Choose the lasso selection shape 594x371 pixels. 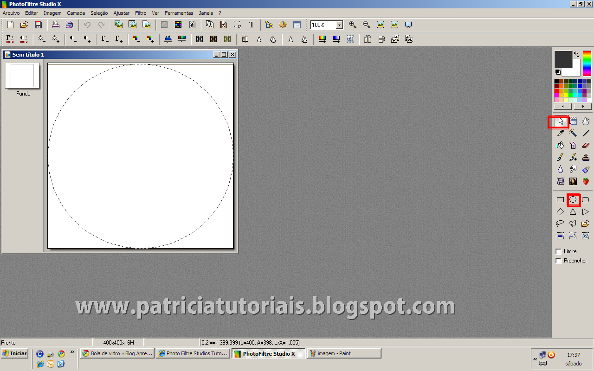point(561,224)
